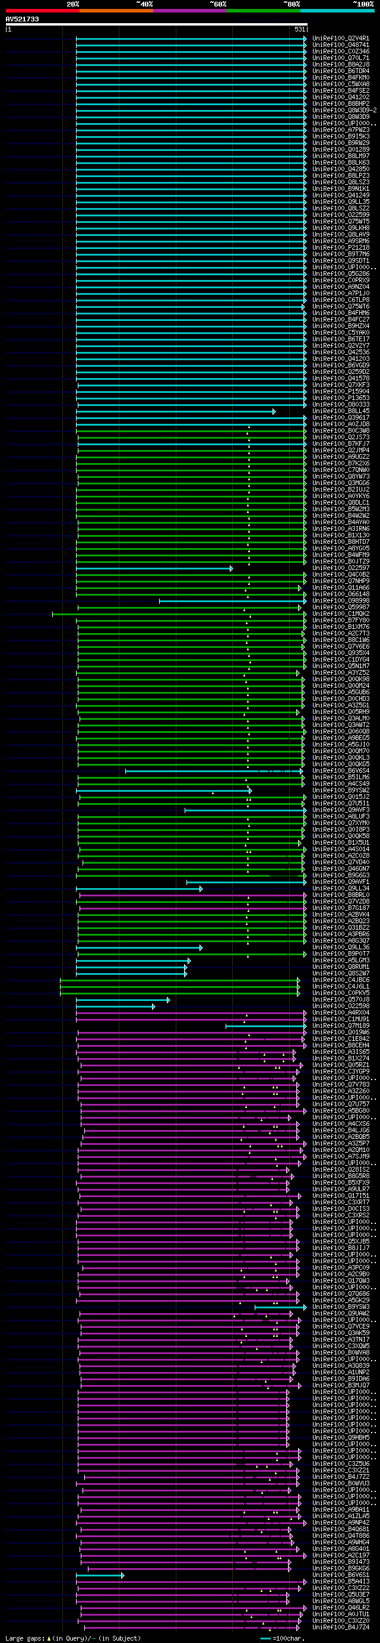Select the UniRef100_Q7M189 label
Screen dimensions: 380x1643
pyautogui.click(x=340, y=1025)
